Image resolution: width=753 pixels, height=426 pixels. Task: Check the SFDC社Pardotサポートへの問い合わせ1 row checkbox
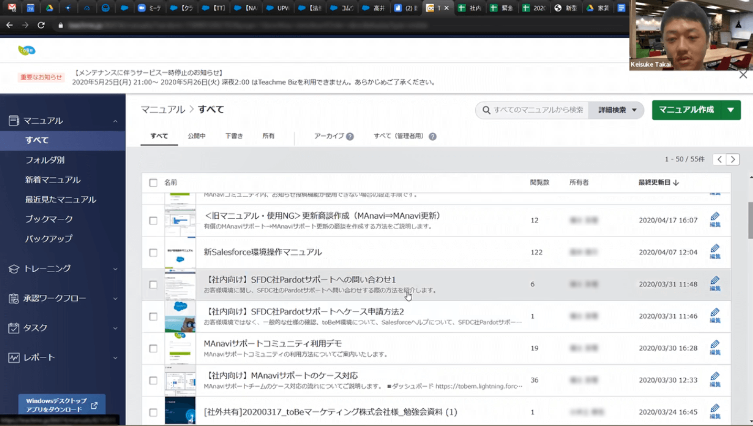coord(153,285)
